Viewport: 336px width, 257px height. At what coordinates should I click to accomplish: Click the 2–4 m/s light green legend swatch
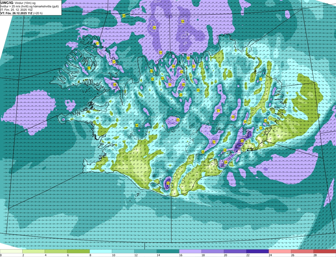coord(34,251)
